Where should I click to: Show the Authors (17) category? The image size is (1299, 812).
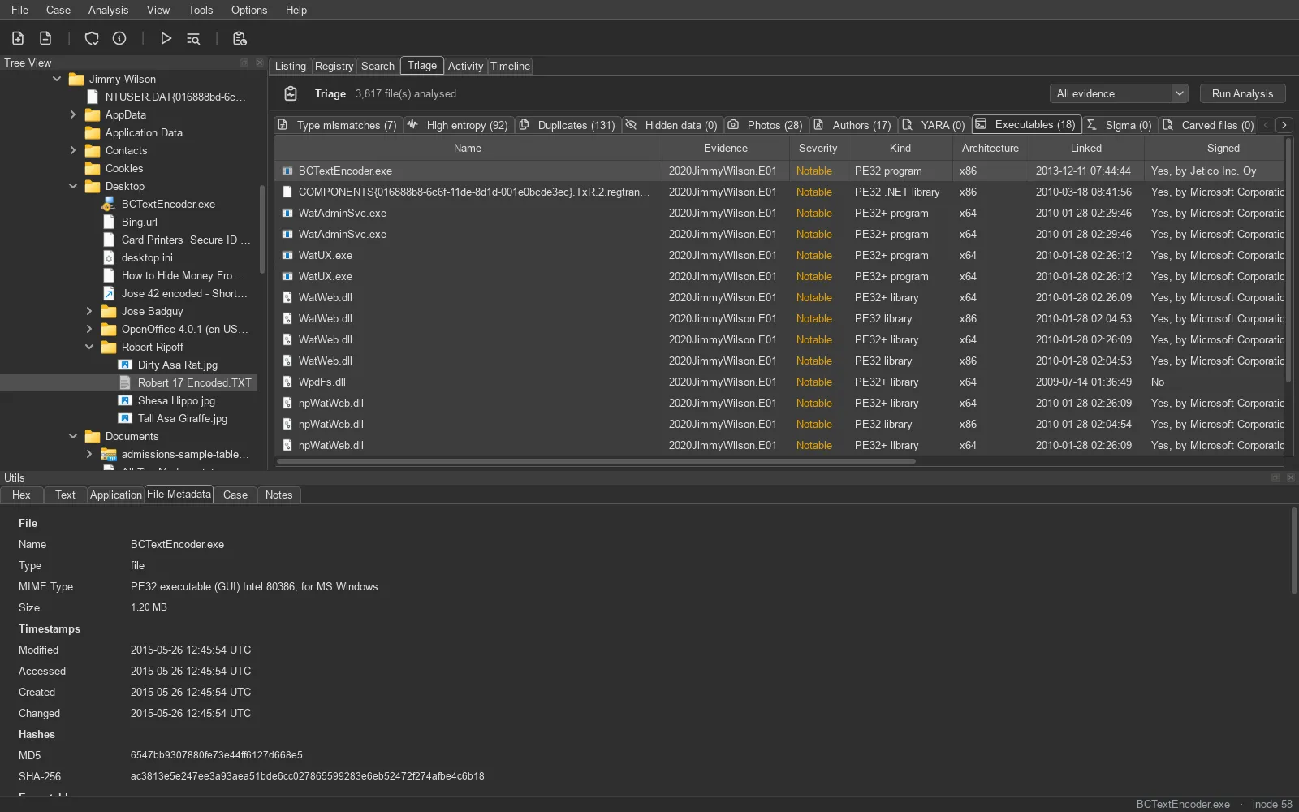pos(852,125)
